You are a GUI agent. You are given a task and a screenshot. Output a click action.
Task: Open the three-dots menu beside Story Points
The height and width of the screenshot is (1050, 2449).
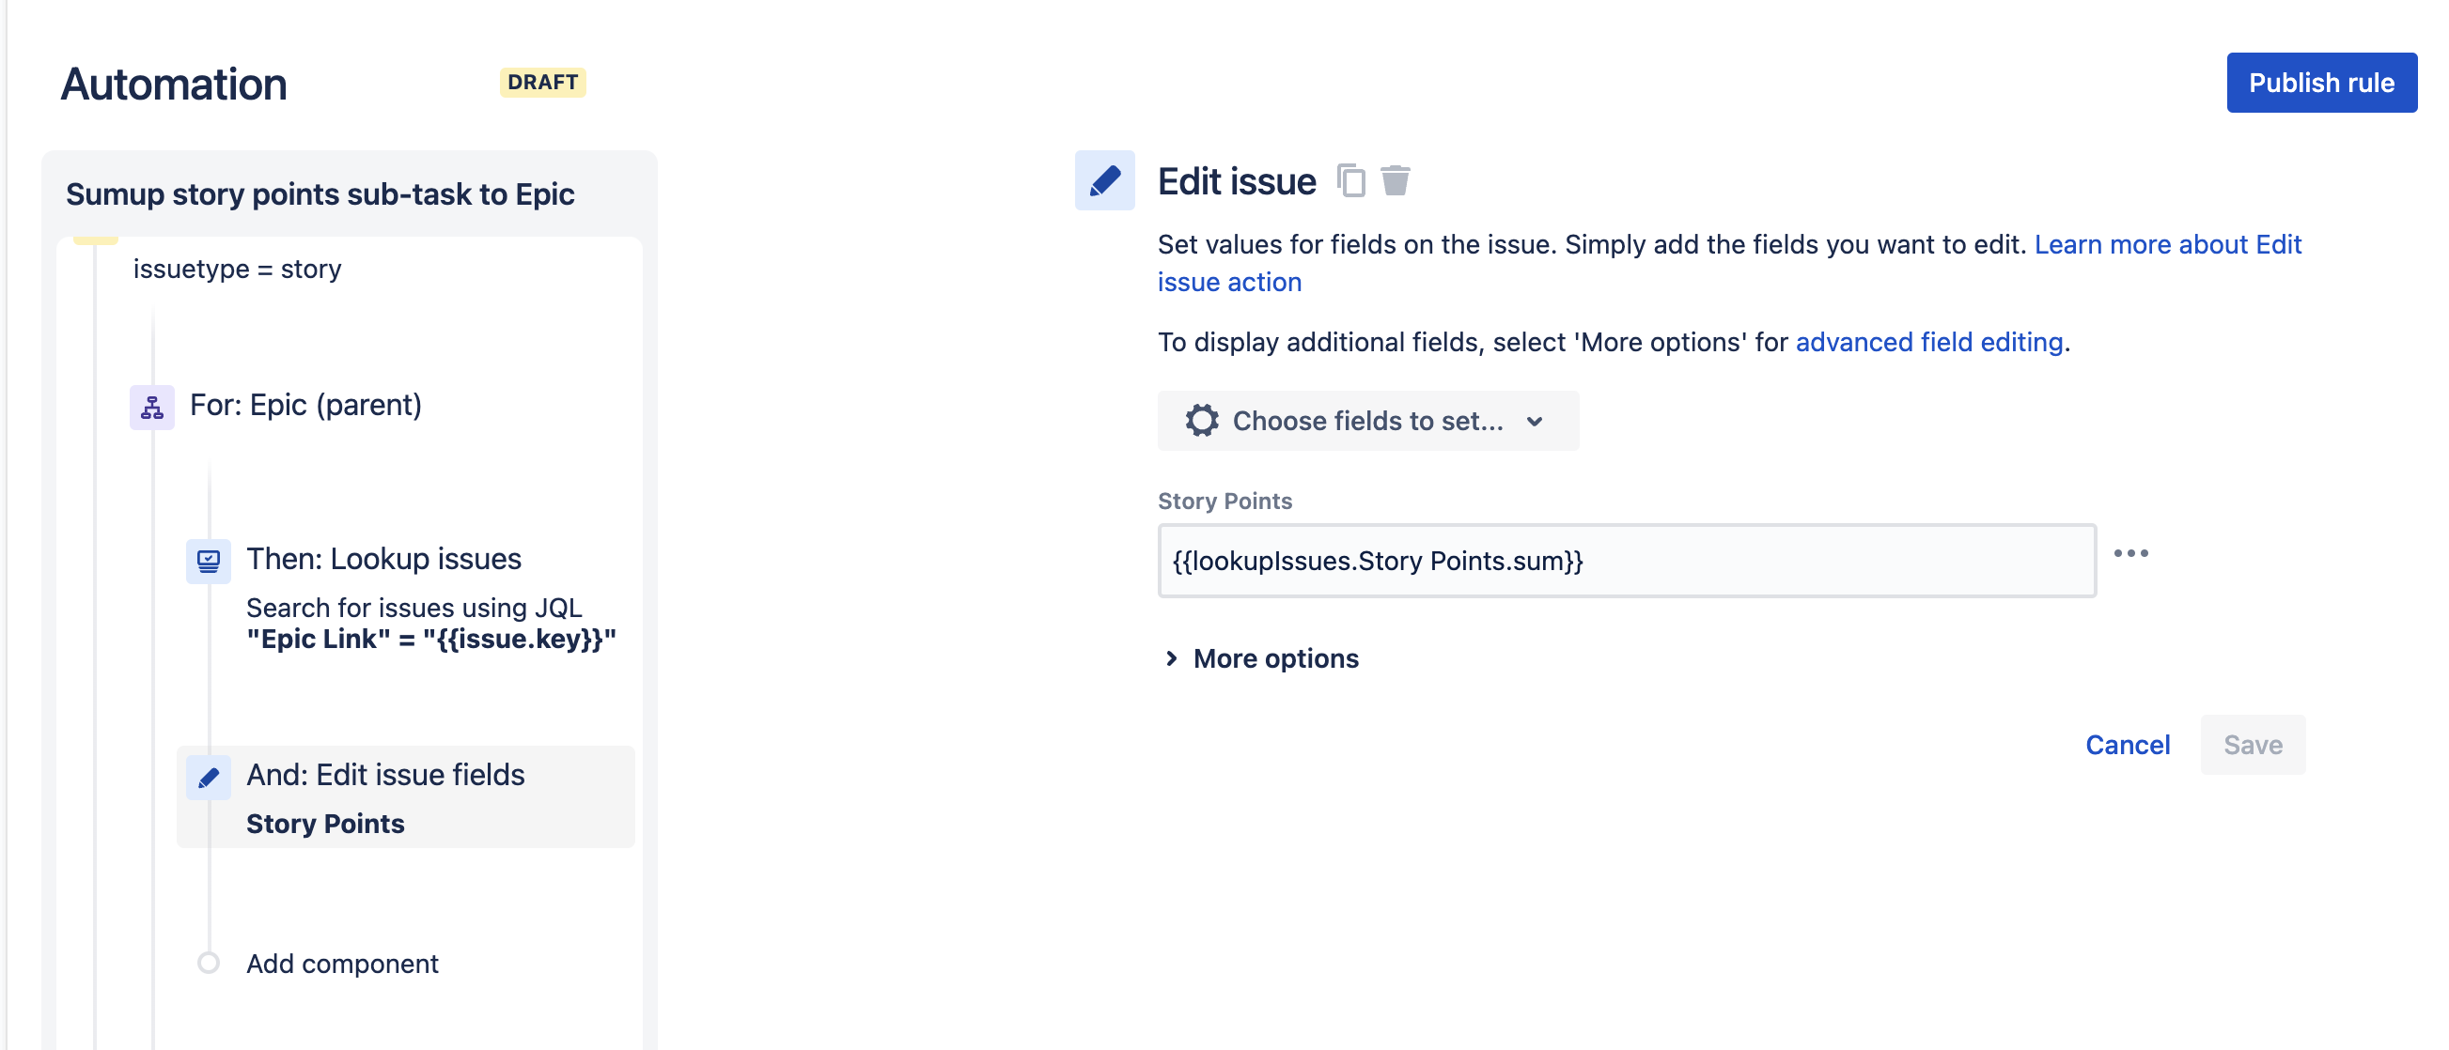[2129, 554]
